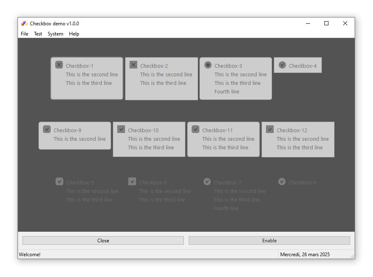Screen dimensions: 373x277
Task: Click the disabled Checkbox-5 tick box
Action: pos(59,182)
